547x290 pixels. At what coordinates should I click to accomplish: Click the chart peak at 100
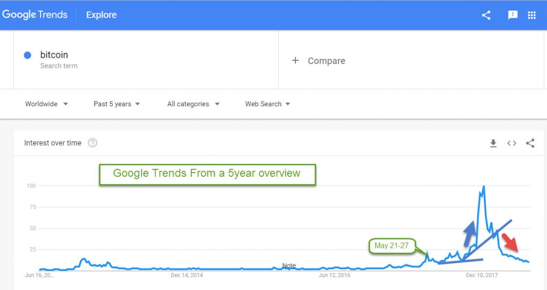[483, 187]
